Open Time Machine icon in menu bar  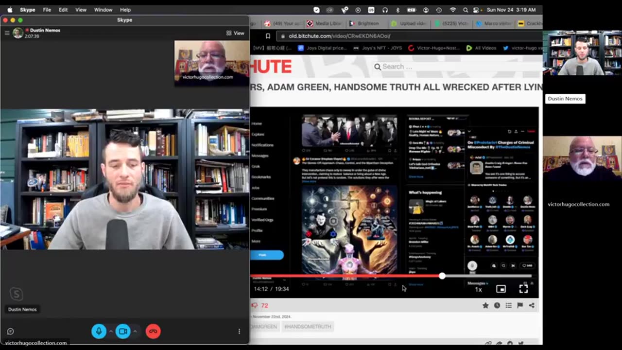(x=439, y=10)
